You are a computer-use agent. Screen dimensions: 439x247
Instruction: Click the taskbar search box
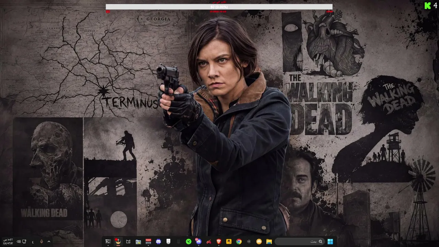tap(299, 242)
